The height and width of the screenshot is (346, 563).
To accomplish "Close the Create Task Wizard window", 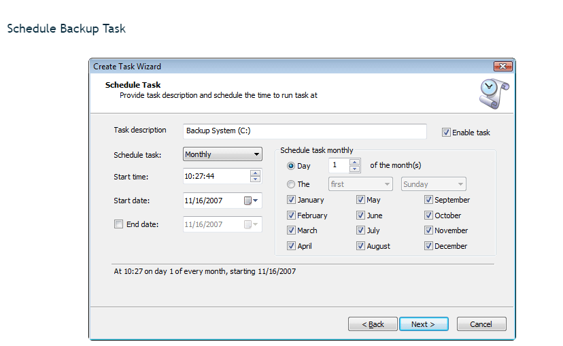I will pos(502,67).
